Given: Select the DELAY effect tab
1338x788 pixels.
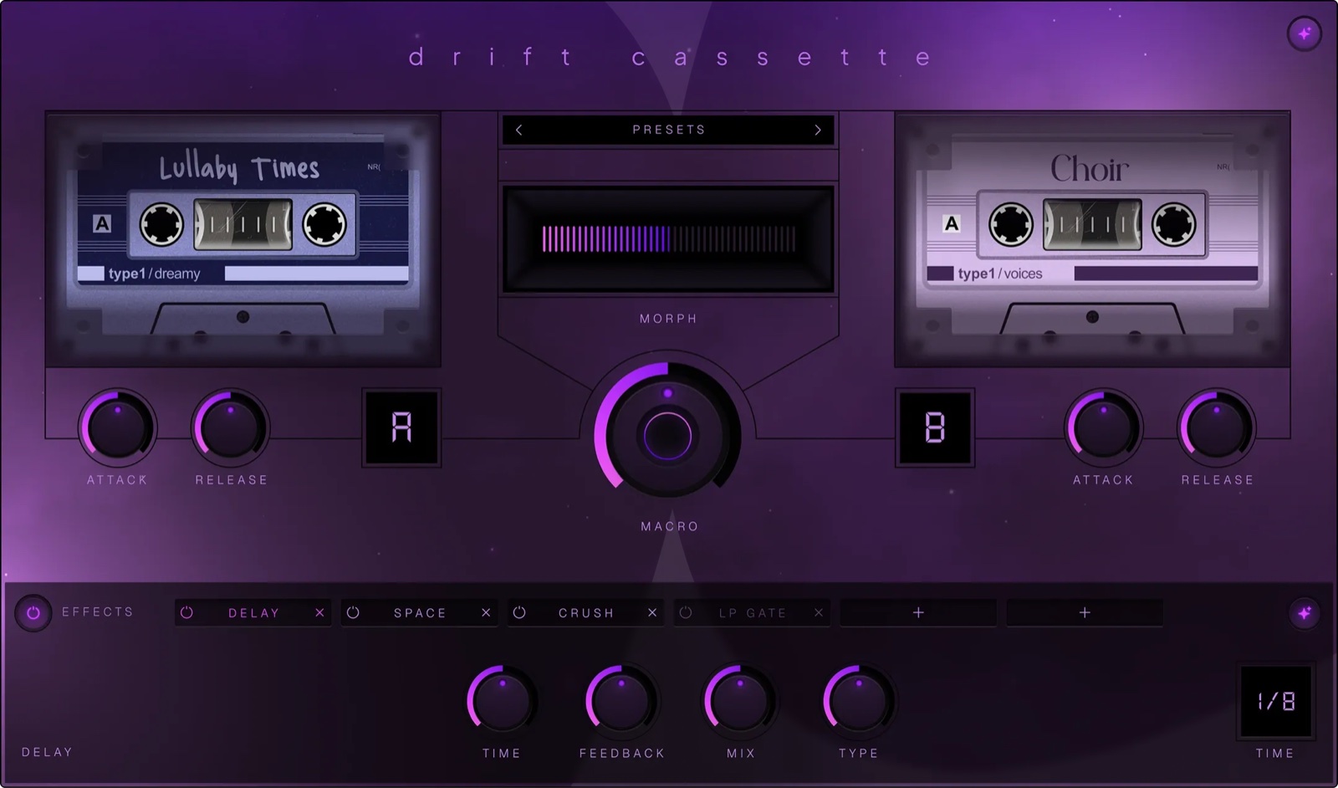Looking at the screenshot, I should [253, 613].
